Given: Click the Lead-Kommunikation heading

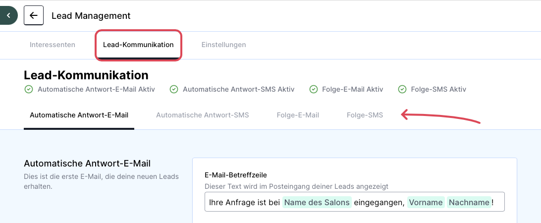Looking at the screenshot, I should click(86, 75).
